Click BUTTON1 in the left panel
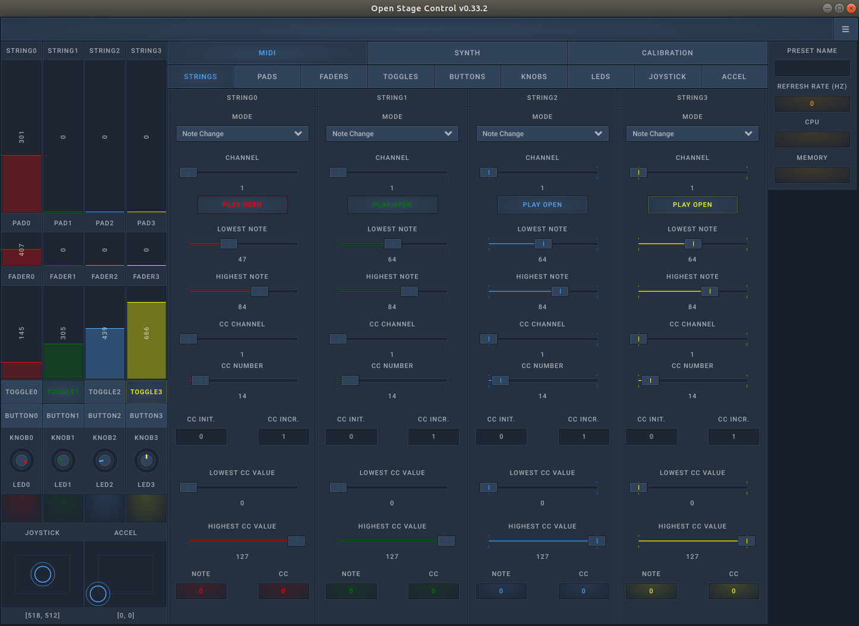Image resolution: width=859 pixels, height=626 pixels. coord(63,416)
